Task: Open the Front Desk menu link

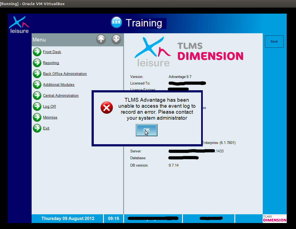Action: pyautogui.click(x=52, y=52)
